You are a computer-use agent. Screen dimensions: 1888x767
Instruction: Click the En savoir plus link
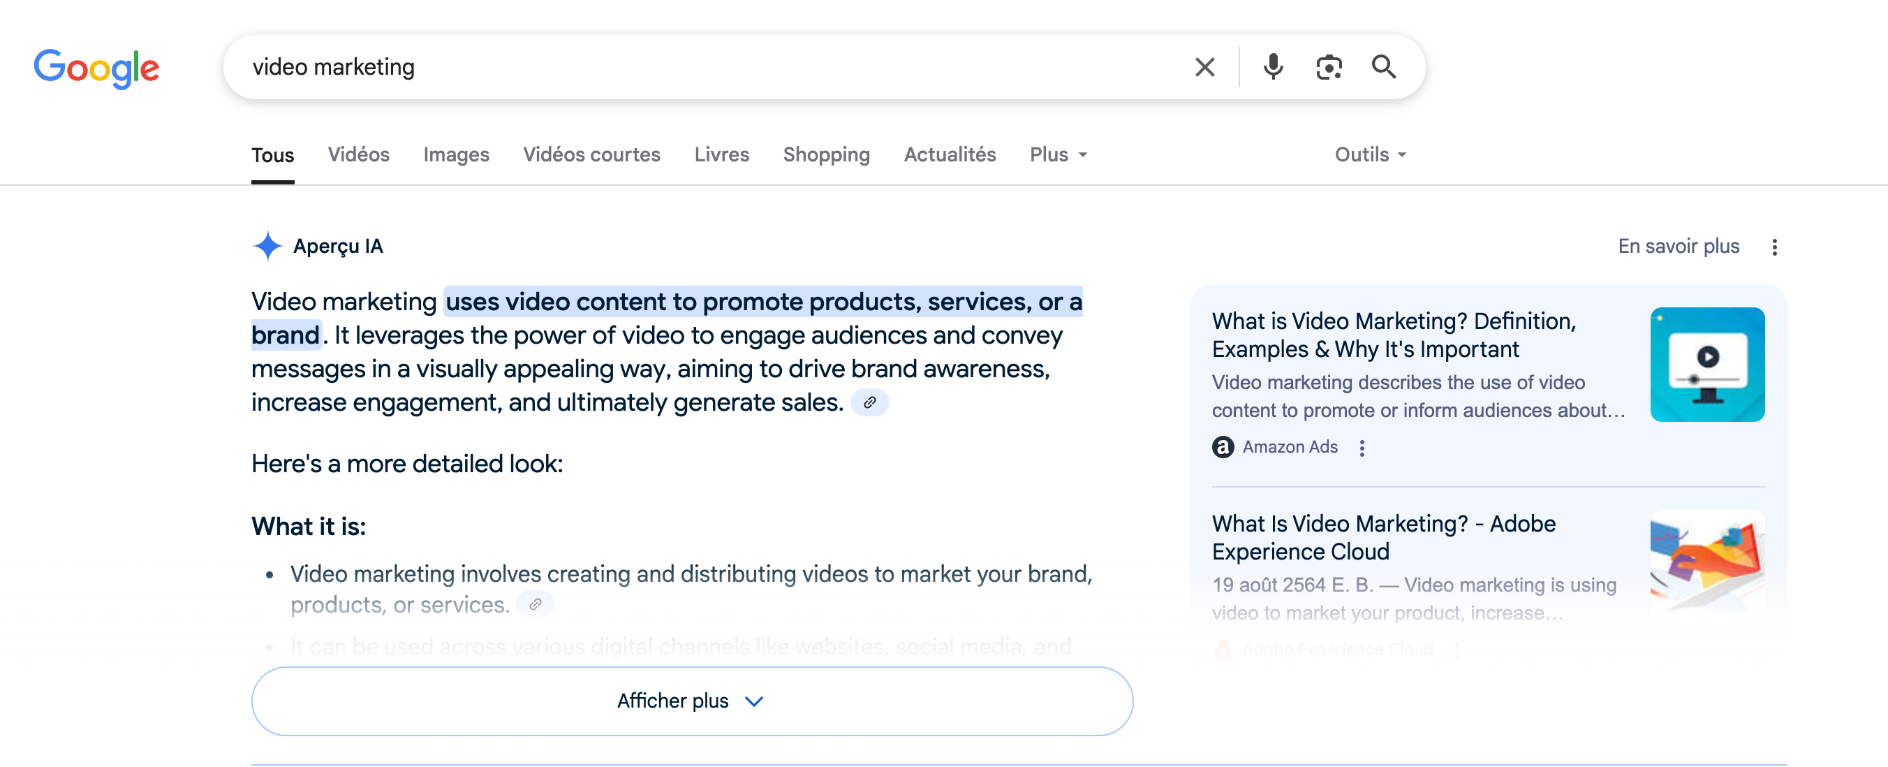click(1678, 247)
